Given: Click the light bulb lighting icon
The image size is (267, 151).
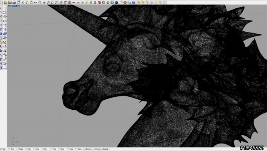Looking at the screenshot, I should [x=91, y=3].
